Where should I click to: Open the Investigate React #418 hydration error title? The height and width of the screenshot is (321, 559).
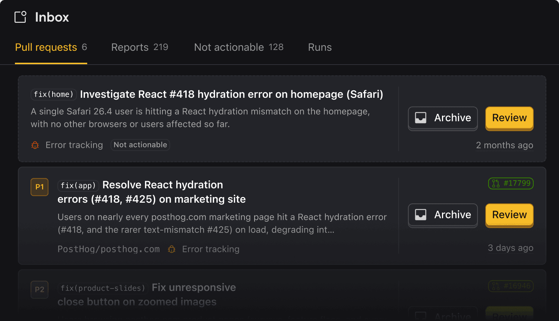click(231, 94)
